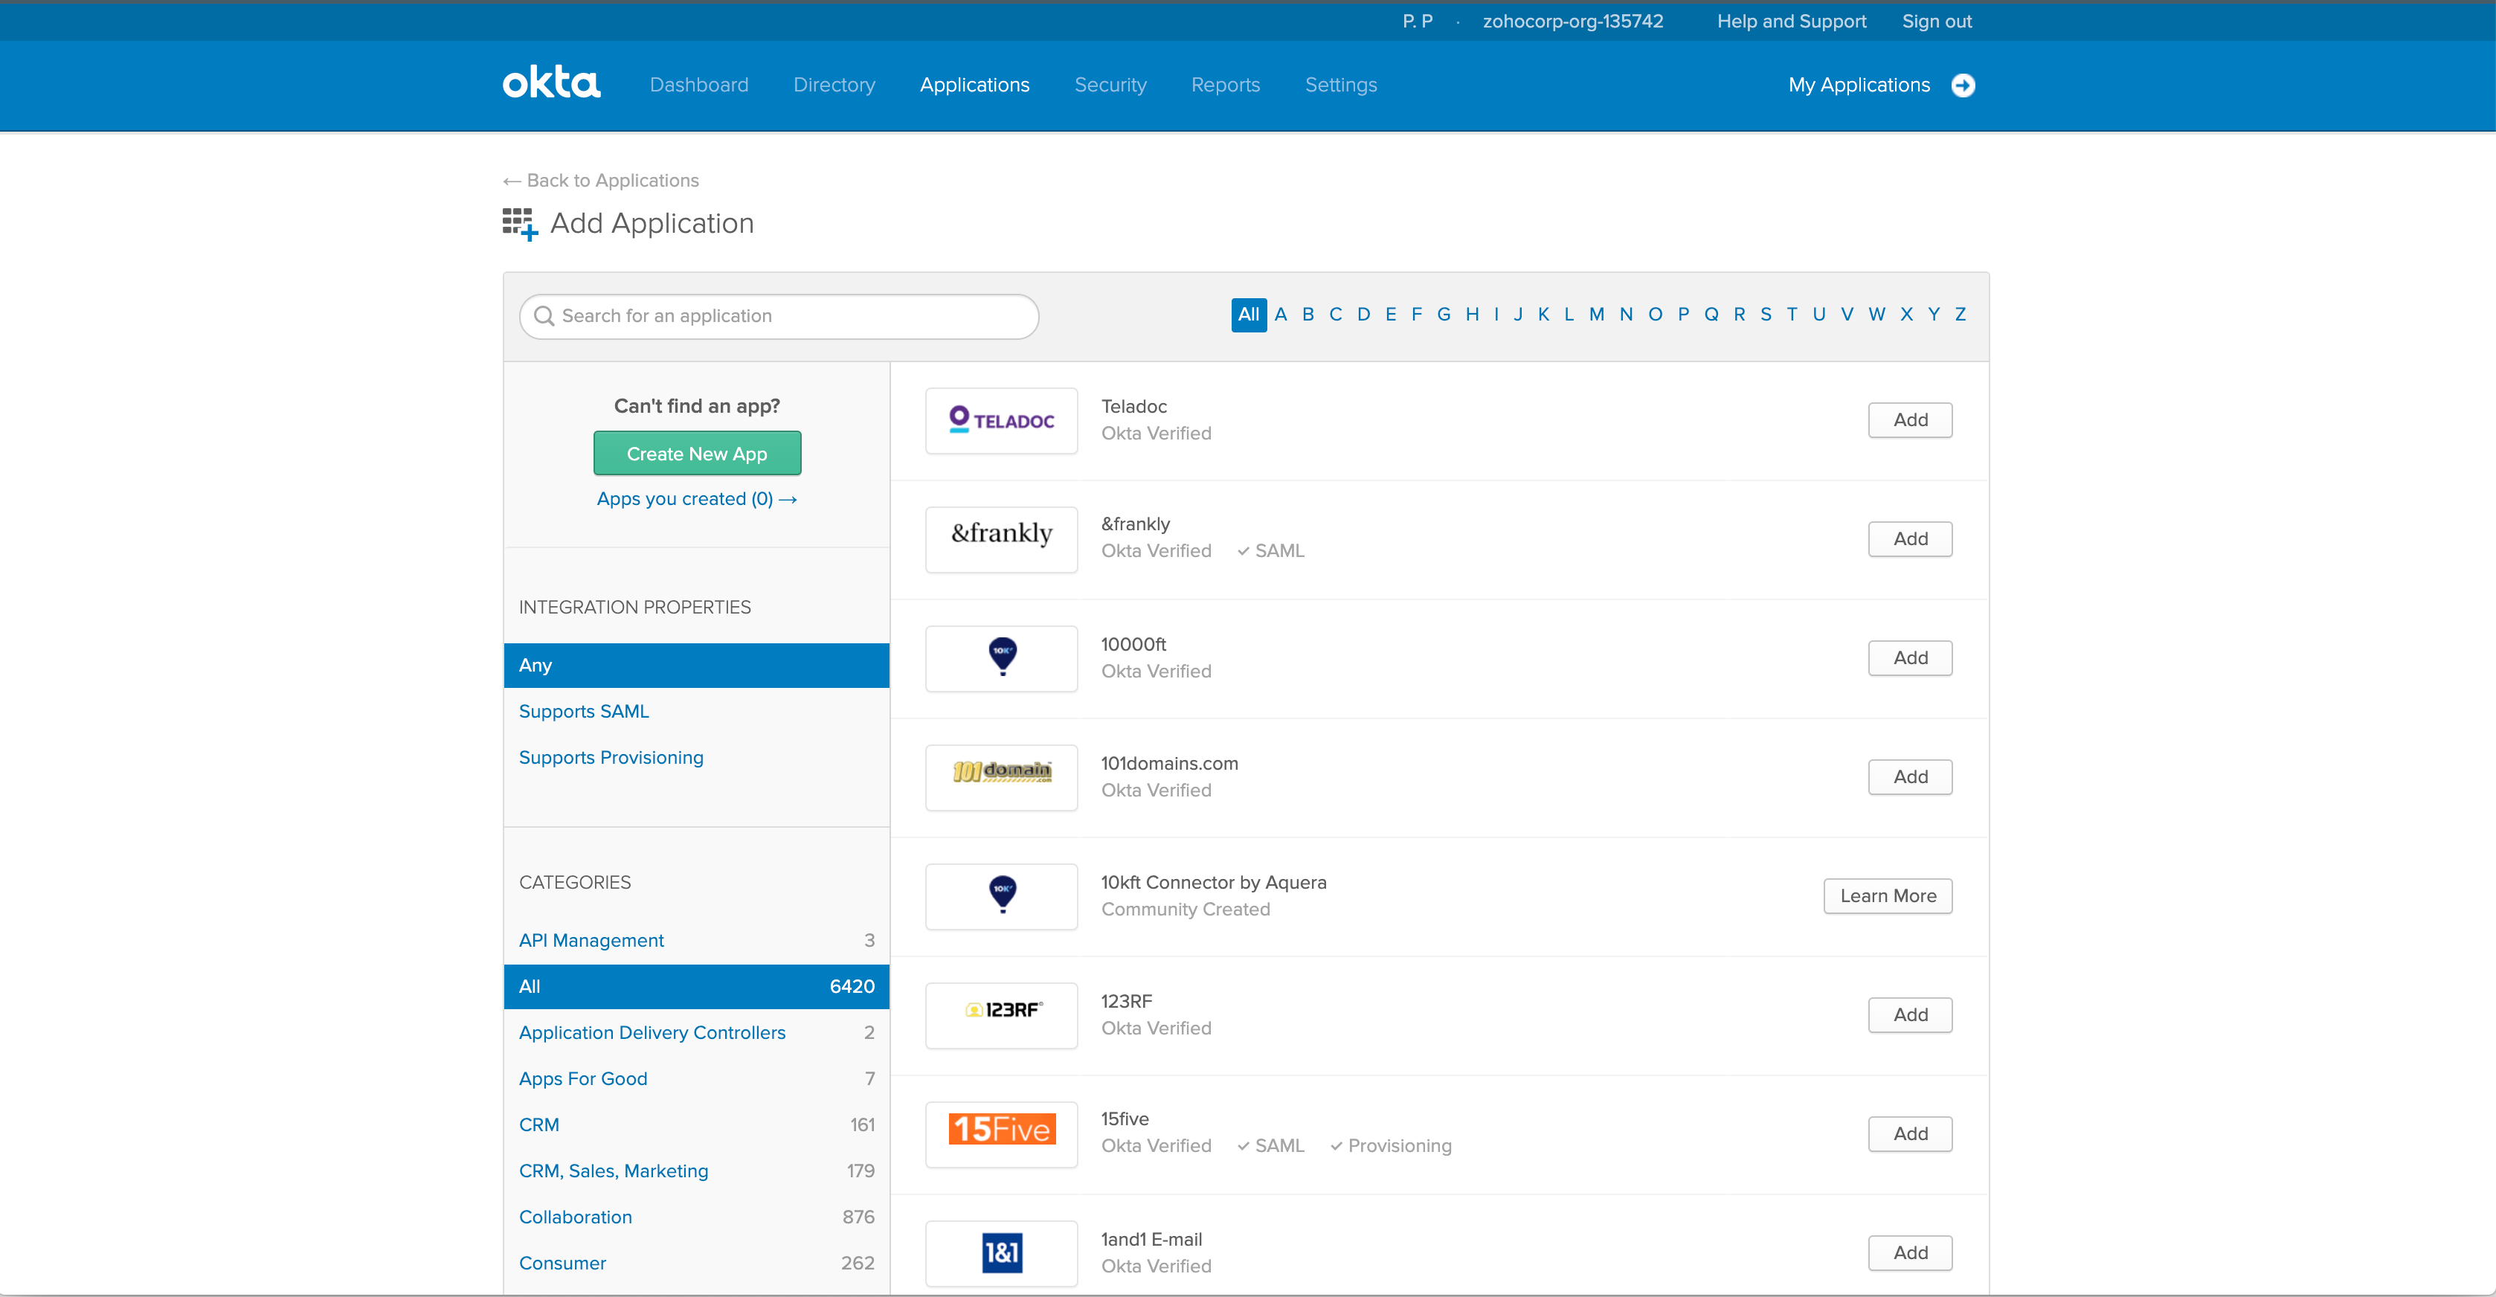This screenshot has width=2496, height=1297.
Task: Click the My Applications arrow icon
Action: click(1963, 86)
